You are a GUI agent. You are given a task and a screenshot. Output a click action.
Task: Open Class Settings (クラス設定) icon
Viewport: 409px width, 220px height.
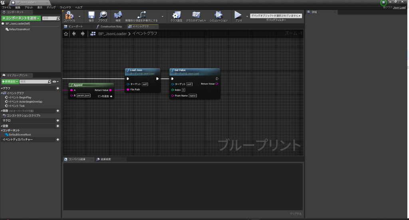176,15
